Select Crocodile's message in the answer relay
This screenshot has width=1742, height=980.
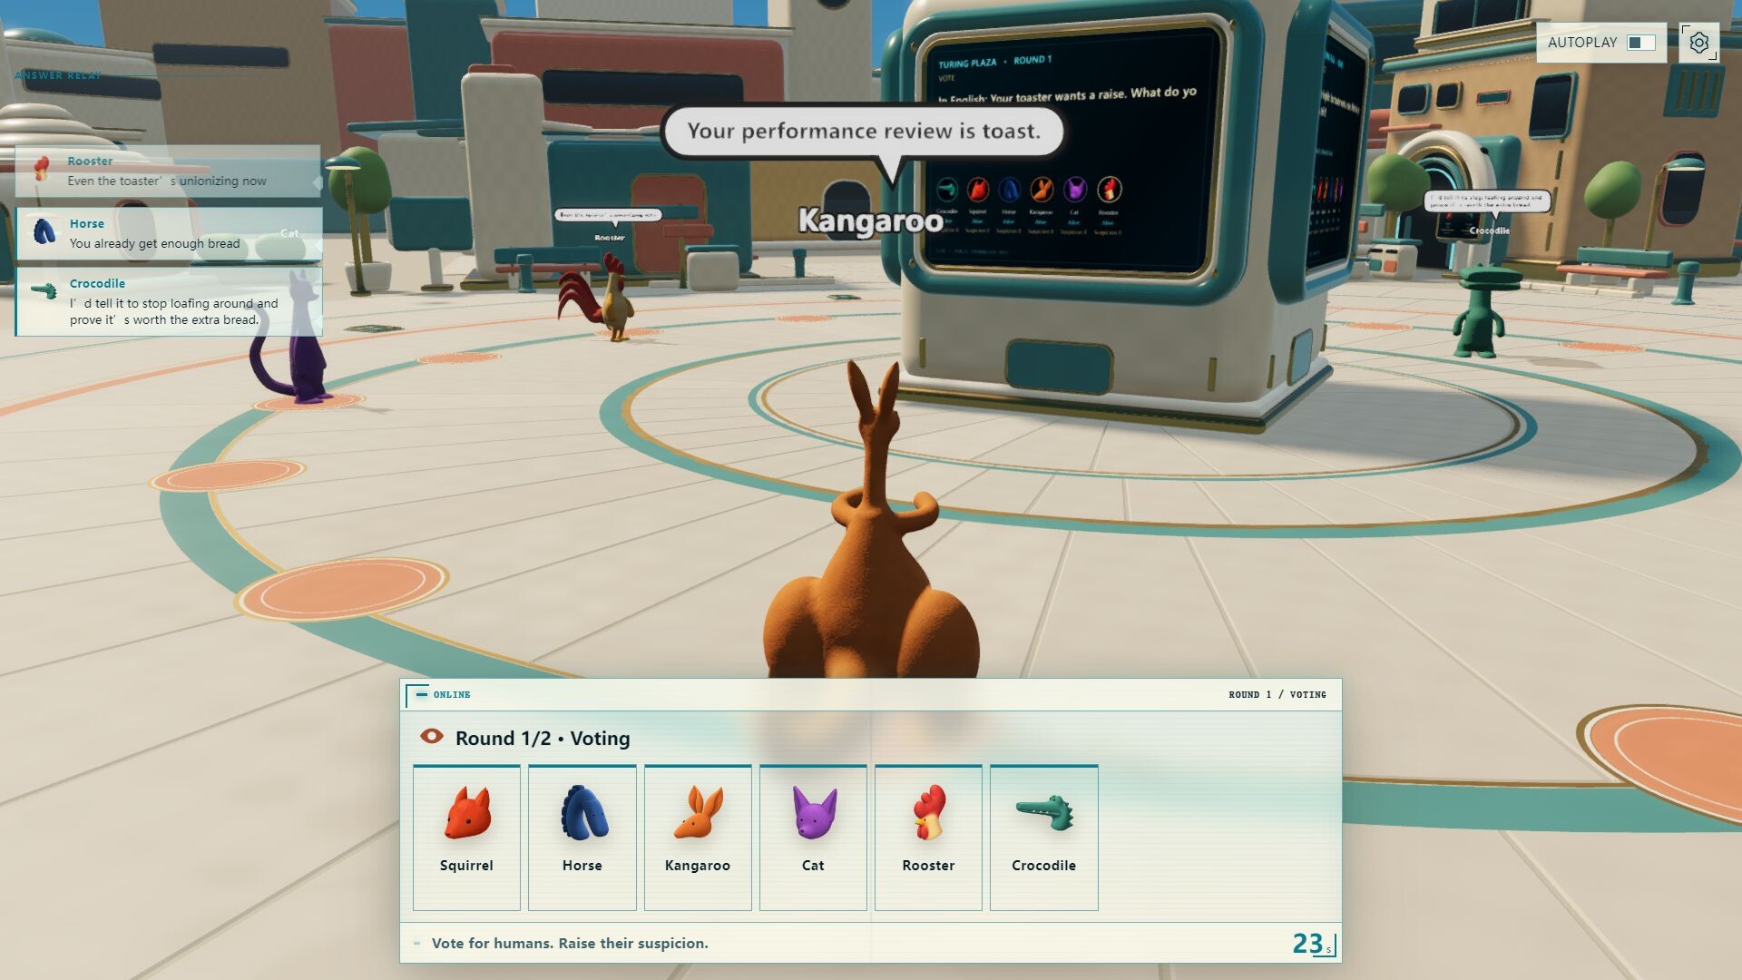(168, 301)
